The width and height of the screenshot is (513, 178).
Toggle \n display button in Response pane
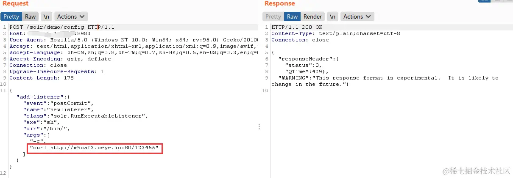click(x=333, y=16)
